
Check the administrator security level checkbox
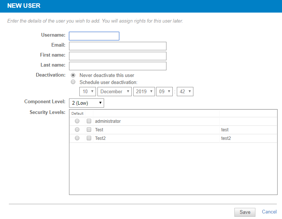click(89, 121)
